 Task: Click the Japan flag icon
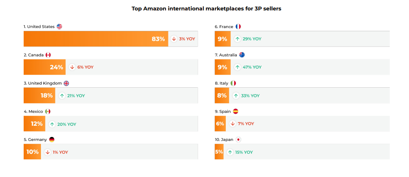tap(238, 139)
